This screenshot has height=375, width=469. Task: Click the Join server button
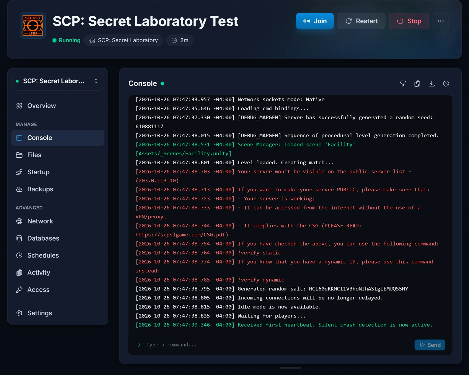tap(315, 21)
